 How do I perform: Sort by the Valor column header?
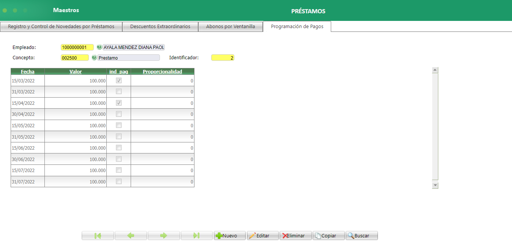(76, 71)
